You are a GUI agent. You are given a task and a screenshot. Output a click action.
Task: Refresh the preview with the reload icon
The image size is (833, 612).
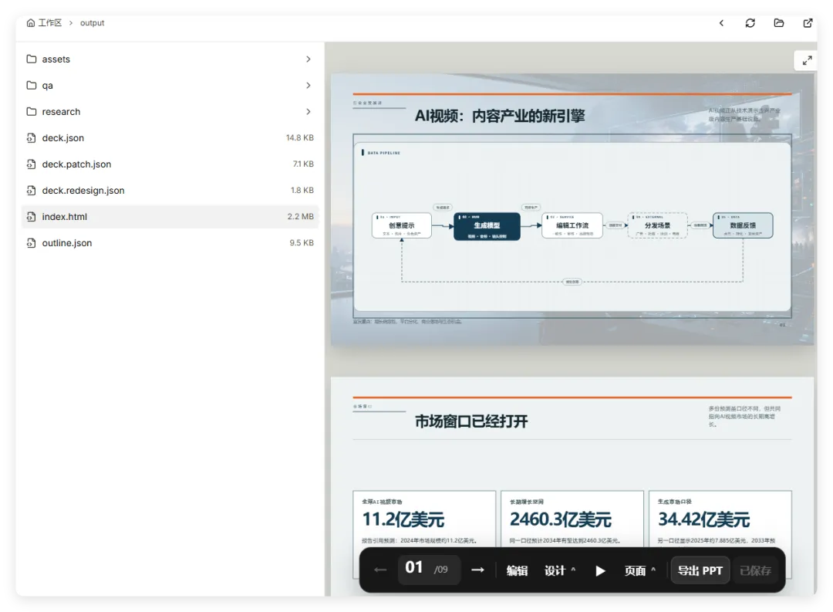point(750,23)
